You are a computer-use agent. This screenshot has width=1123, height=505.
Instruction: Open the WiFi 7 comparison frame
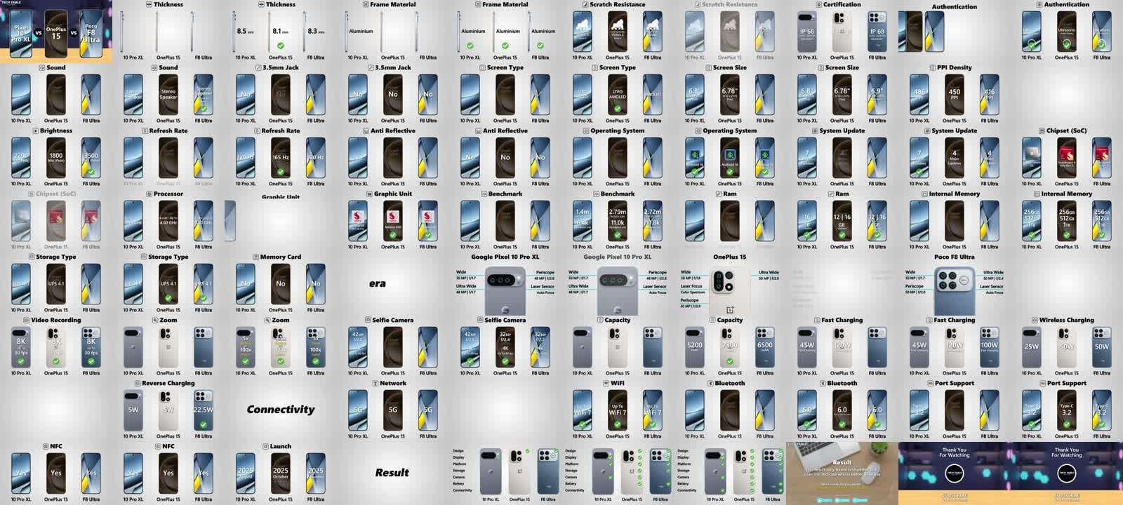point(618,410)
